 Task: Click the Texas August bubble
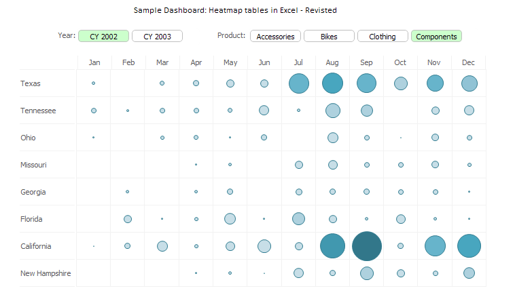[x=333, y=83]
